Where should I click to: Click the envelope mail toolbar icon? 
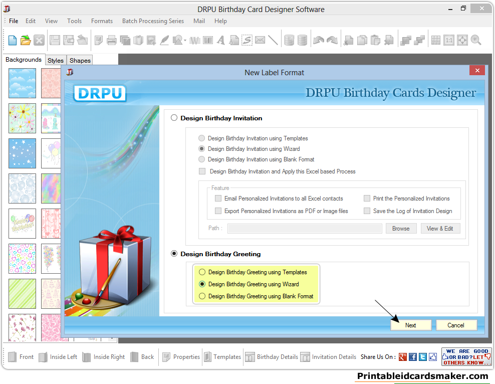coord(260,41)
